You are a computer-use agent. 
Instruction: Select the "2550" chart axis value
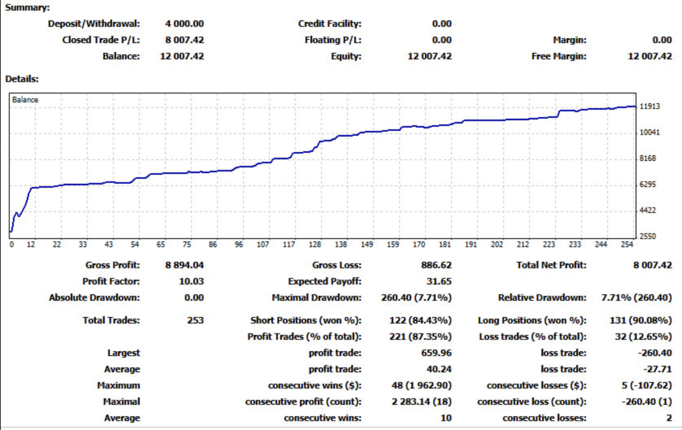[x=647, y=236]
